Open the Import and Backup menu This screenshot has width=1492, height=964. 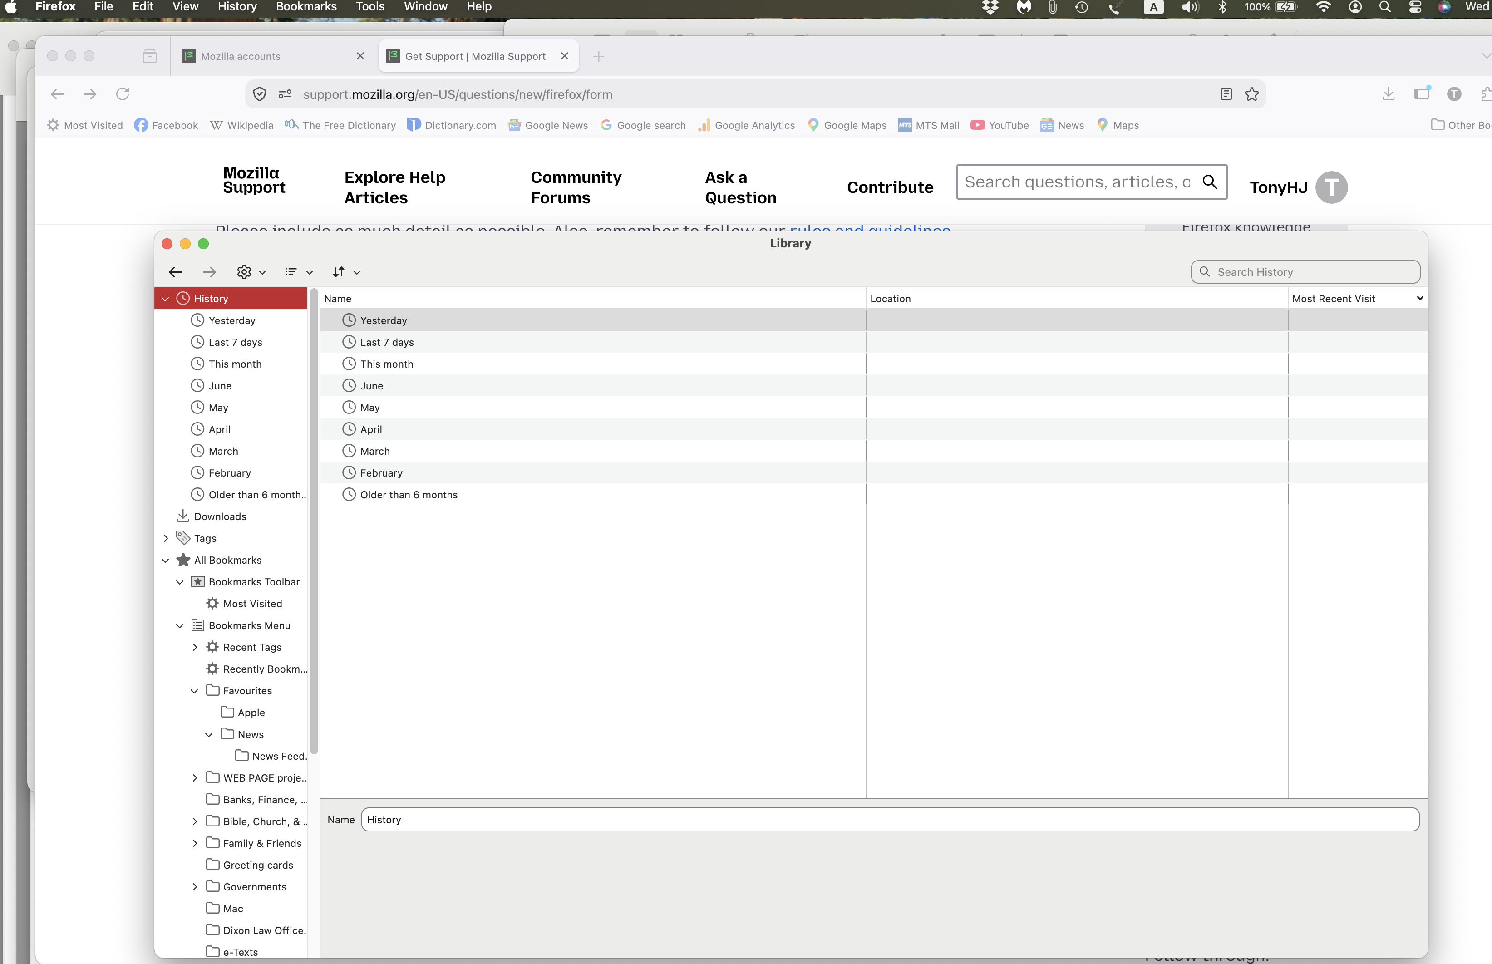tap(346, 272)
